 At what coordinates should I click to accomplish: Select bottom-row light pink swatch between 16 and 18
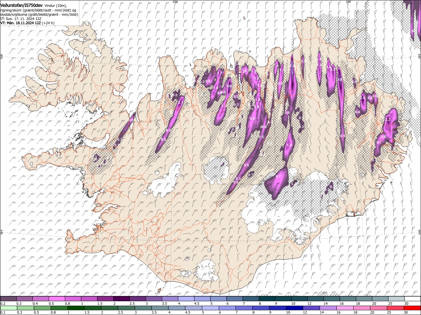(x=345, y=308)
